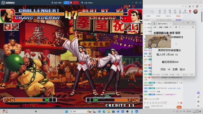203x114 pixels.
Task: Open the browser three-dots settings menu
Action: click(201, 6)
